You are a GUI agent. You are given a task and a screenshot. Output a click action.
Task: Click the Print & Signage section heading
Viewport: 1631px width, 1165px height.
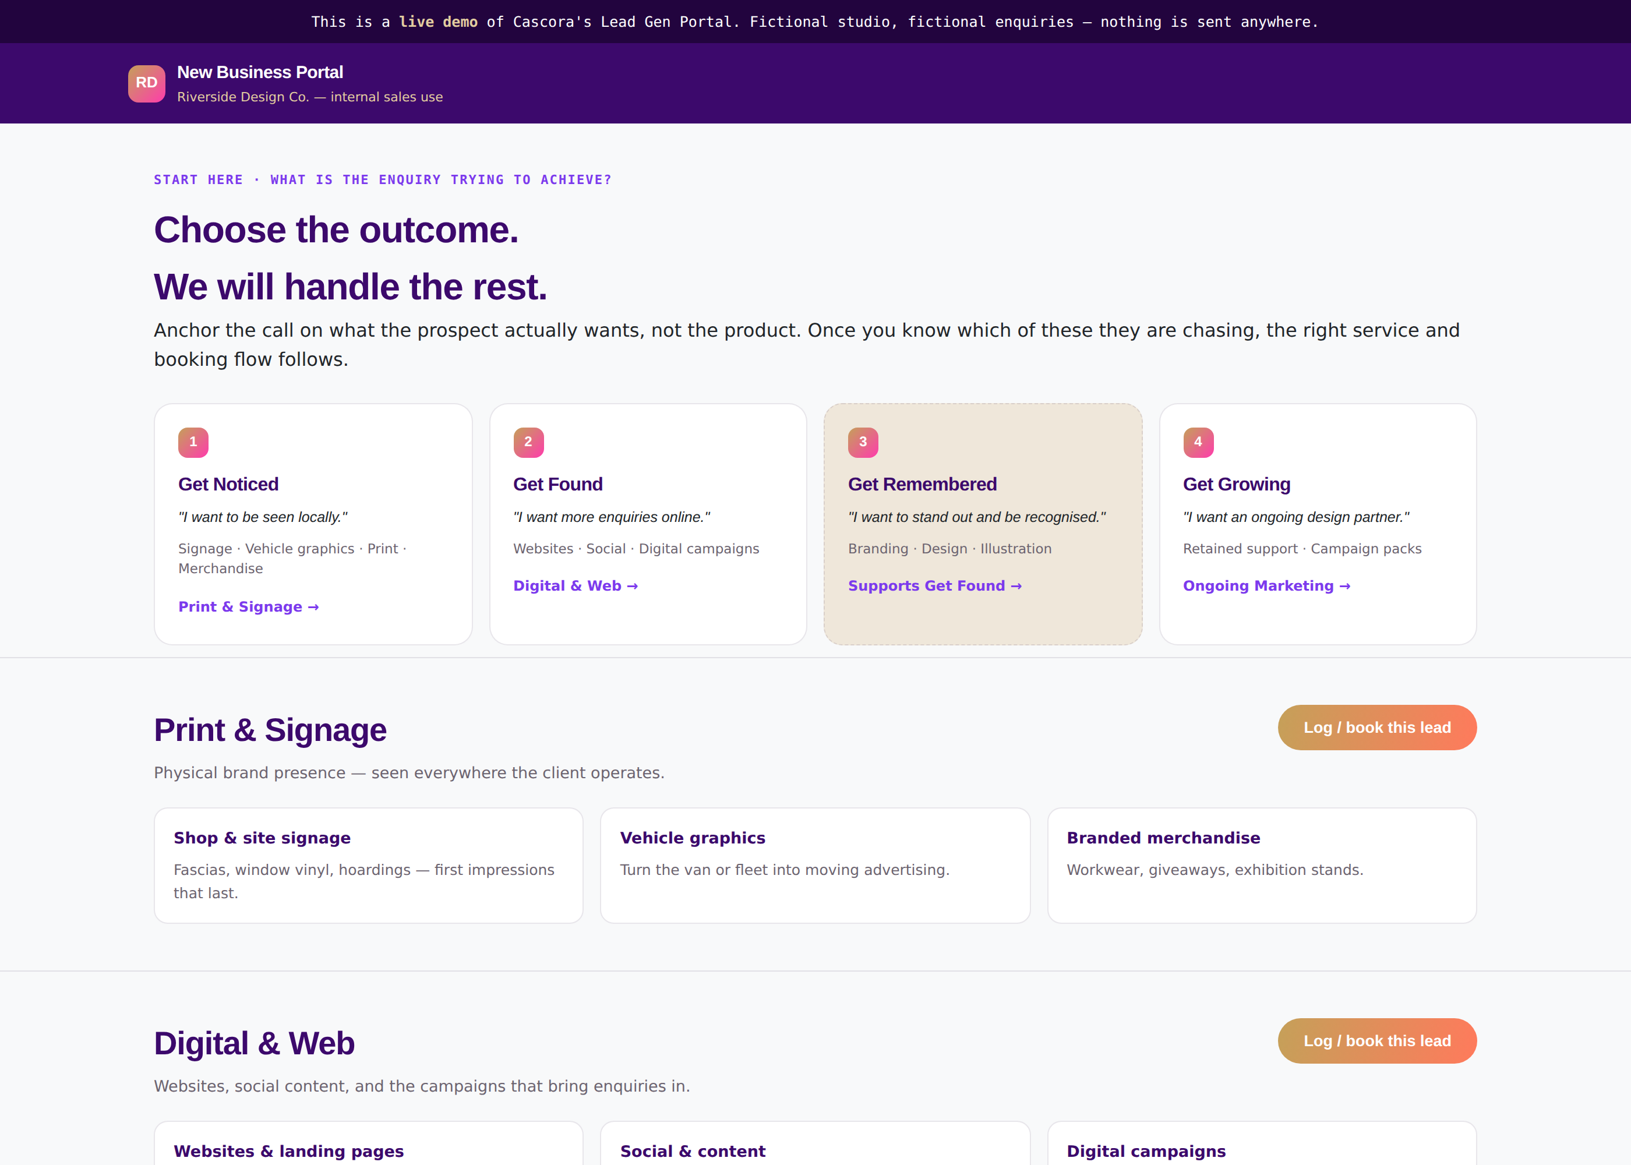point(270,730)
